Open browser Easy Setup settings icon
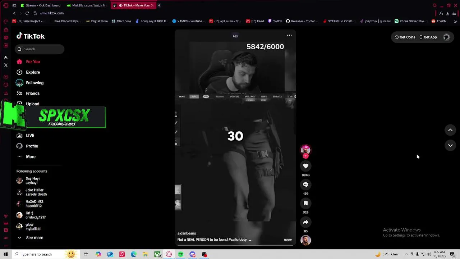Image resolution: width=460 pixels, height=259 pixels. pyautogui.click(x=454, y=13)
